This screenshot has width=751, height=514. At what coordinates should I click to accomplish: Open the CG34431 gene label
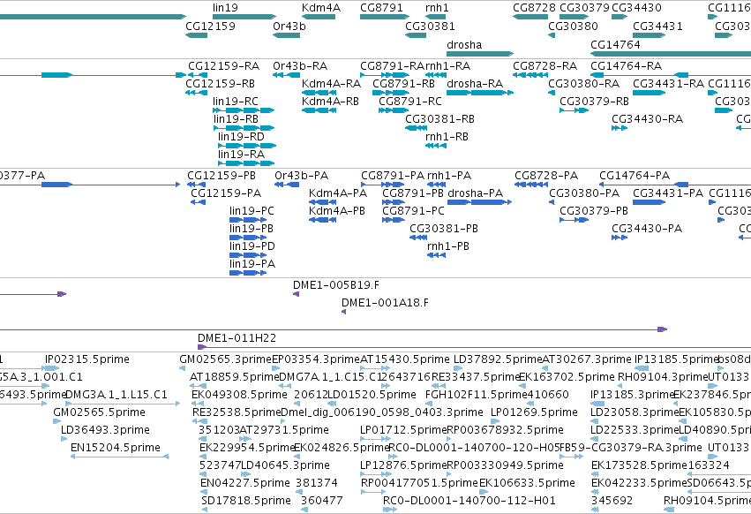tap(657, 26)
